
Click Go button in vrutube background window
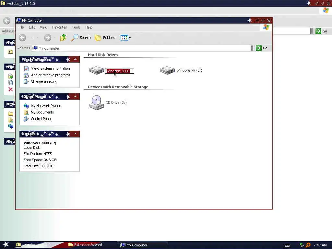click(321, 31)
